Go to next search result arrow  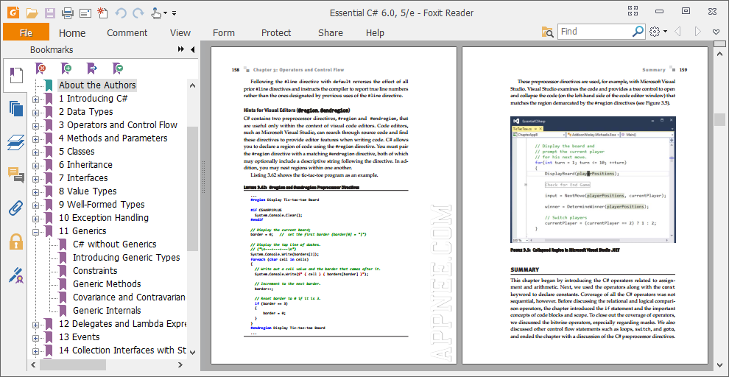pyautogui.click(x=698, y=32)
